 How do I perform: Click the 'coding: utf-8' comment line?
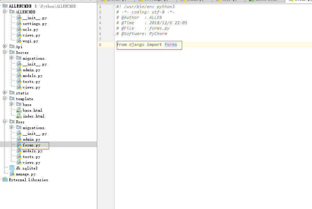145,12
